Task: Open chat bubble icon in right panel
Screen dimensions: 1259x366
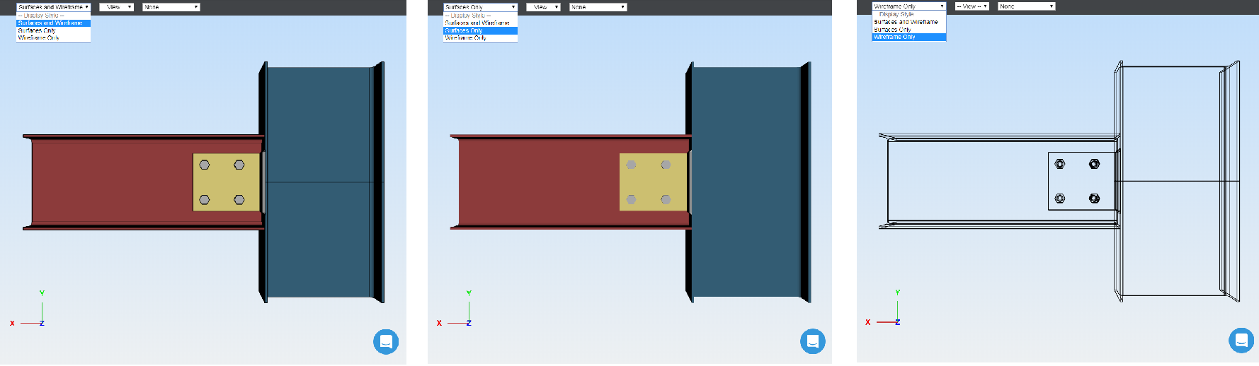Action: point(1241,341)
